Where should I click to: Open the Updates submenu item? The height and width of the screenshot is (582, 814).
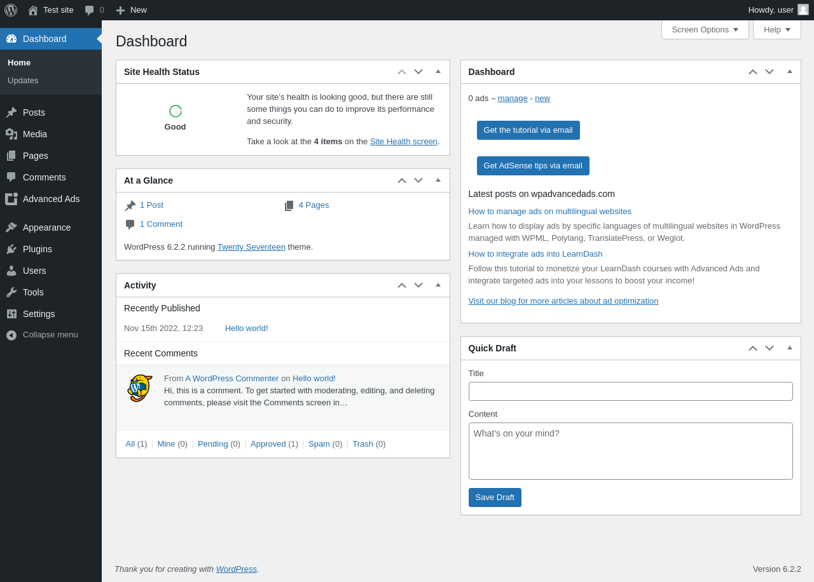23,81
